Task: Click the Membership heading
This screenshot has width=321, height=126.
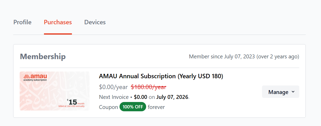Action: coord(43,57)
